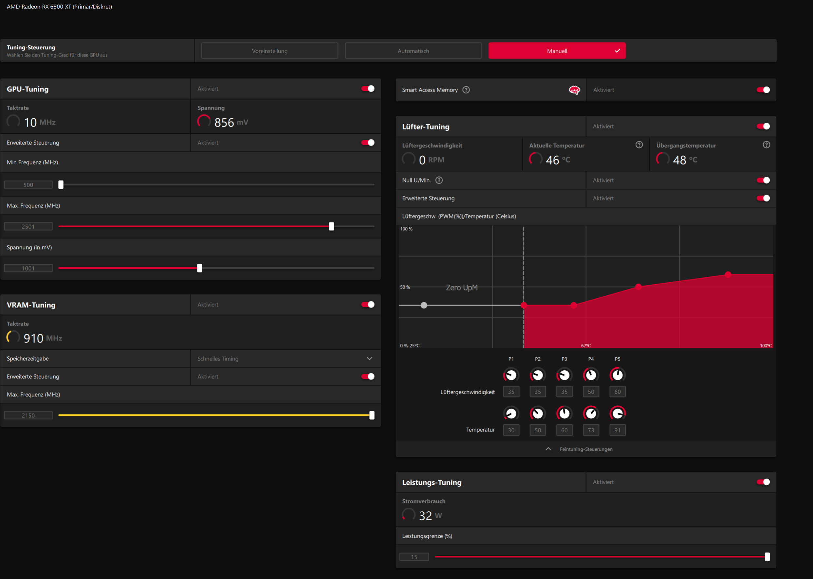Click the Max. Frequenz GPU slider handle
Screen dimensions: 813x579
pyautogui.click(x=331, y=226)
